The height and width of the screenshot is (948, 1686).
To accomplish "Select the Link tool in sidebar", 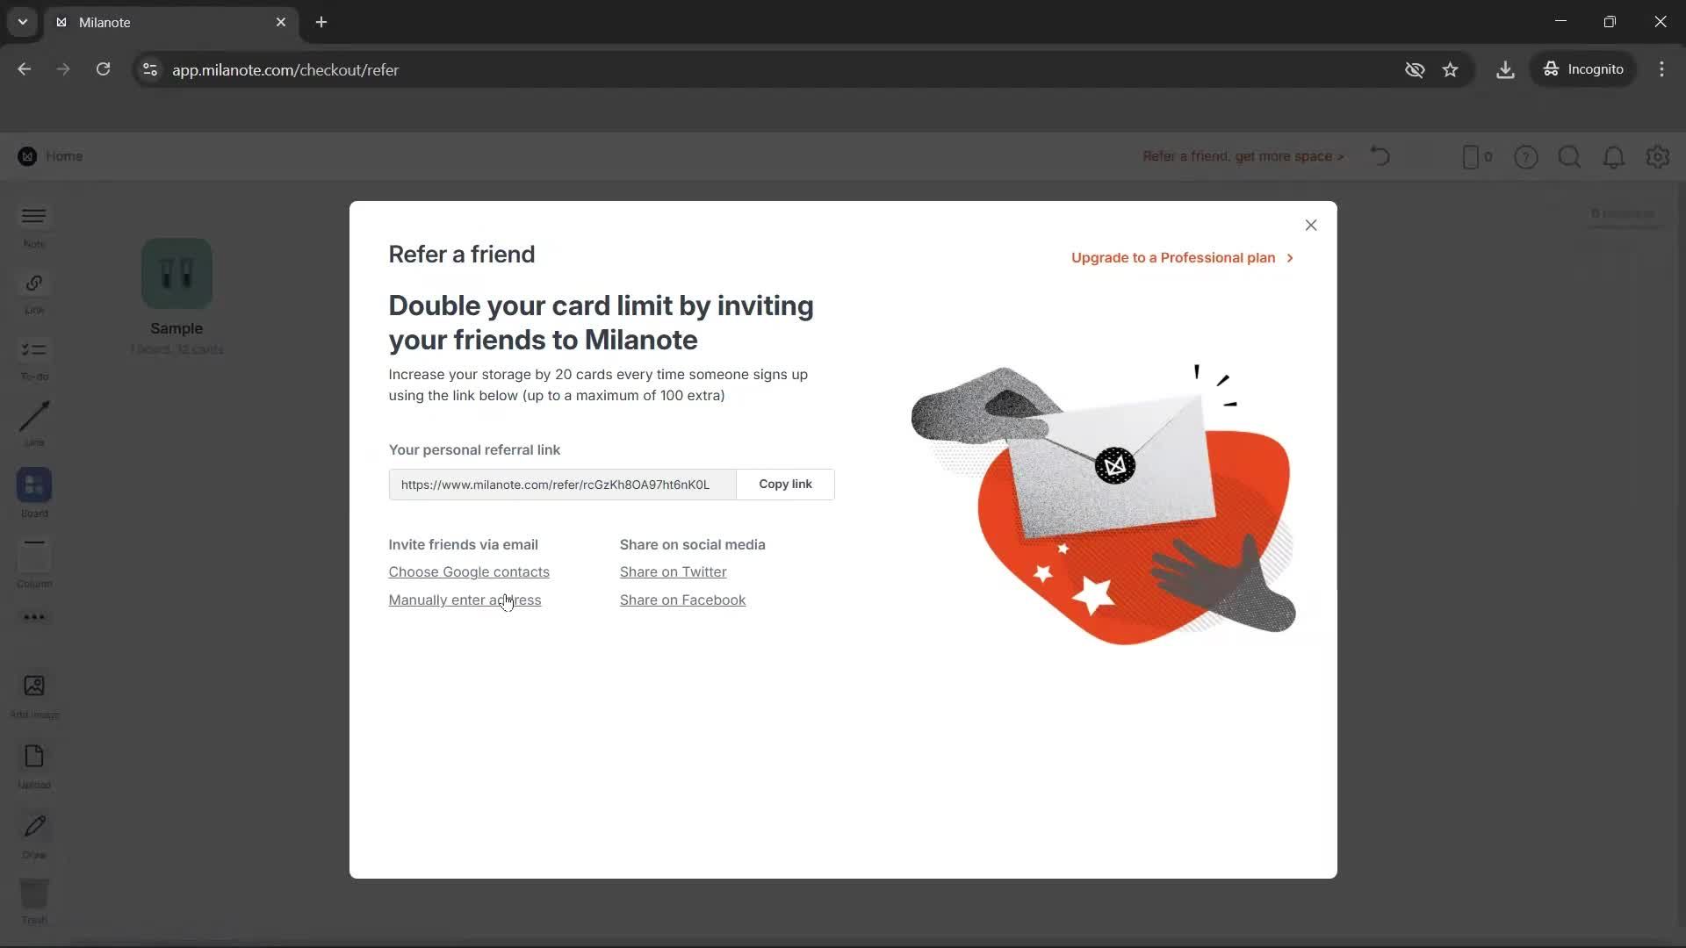I will click(x=34, y=284).
